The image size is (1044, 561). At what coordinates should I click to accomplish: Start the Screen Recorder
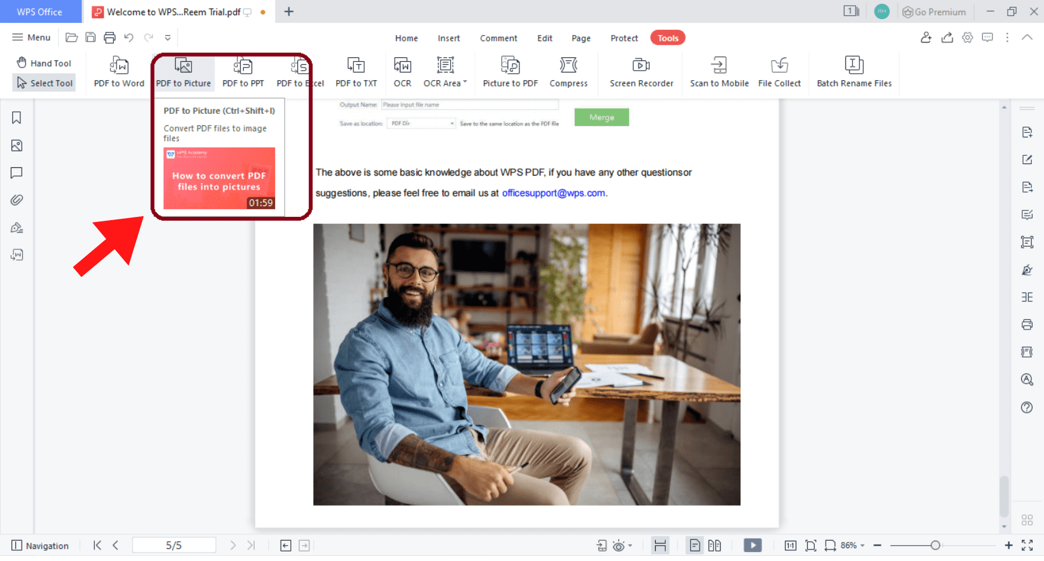641,72
